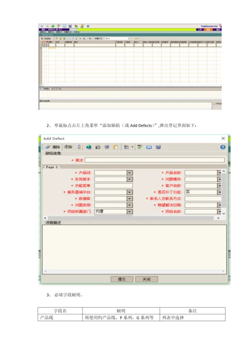Click the system info monitor icon
Image resolution: width=250 pixels, height=354 pixels.
(107, 147)
